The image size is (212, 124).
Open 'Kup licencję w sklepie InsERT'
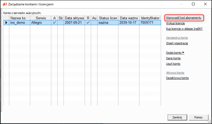[184, 29]
